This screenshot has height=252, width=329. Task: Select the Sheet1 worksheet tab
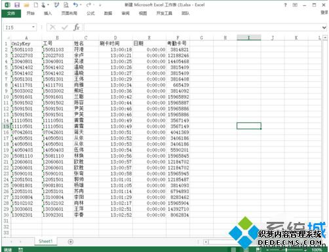click(x=46, y=242)
